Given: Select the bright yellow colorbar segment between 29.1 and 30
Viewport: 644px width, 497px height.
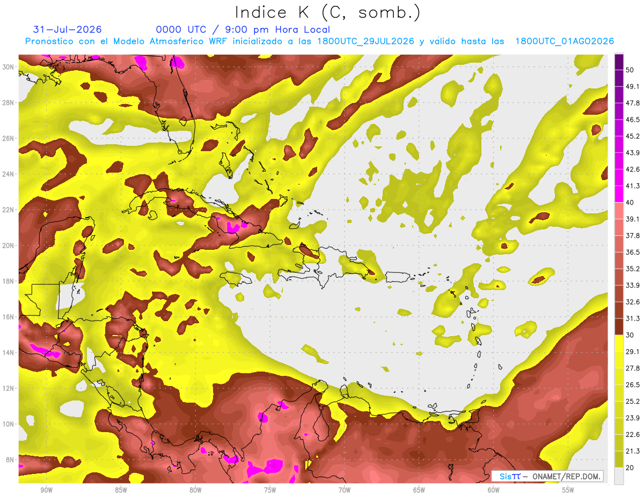Looking at the screenshot, I should click(619, 343).
